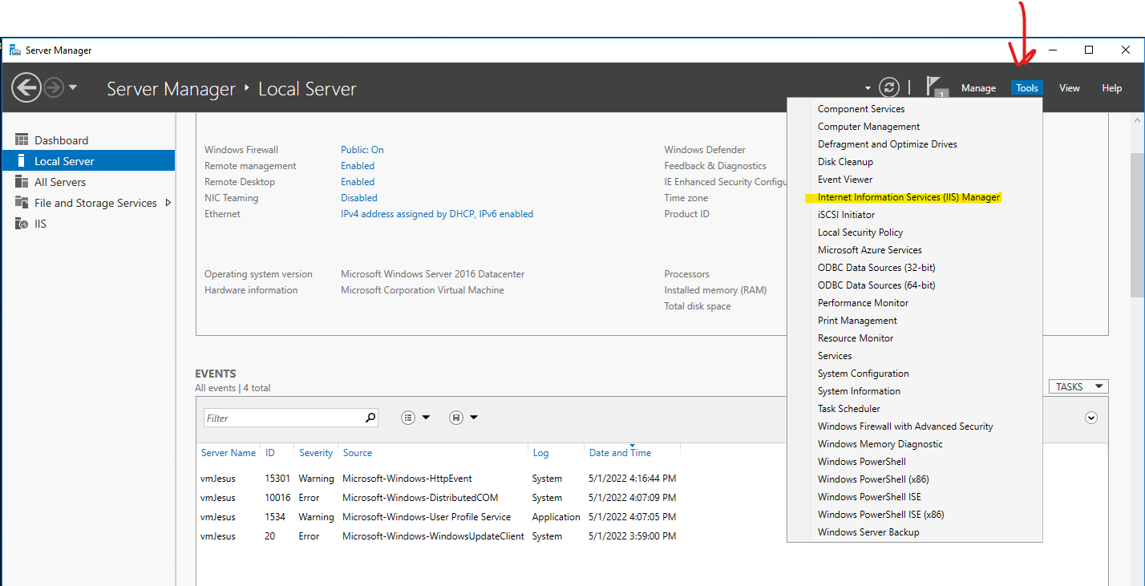Open the dropdown arrow left of refresh
The width and height of the screenshot is (1145, 586).
868,88
